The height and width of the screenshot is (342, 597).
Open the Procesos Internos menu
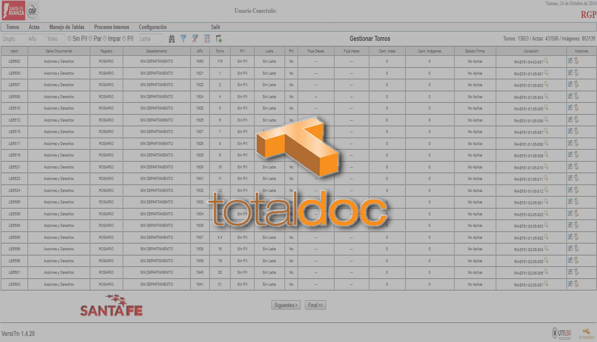click(x=112, y=27)
